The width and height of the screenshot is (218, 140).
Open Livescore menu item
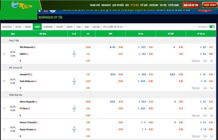click(x=154, y=5)
